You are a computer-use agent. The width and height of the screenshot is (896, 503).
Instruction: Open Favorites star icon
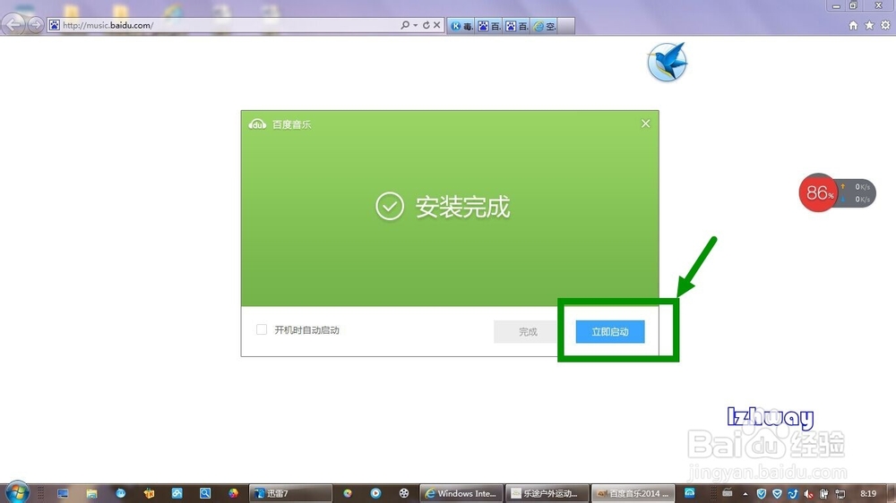click(x=869, y=25)
